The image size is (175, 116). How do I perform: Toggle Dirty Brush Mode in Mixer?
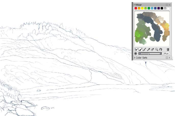tap(136, 49)
